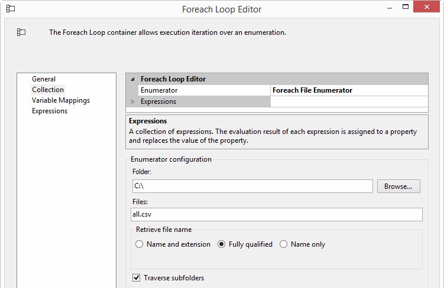Click inside the Folder path text field
Viewport: 444px width, 288px height.
(x=252, y=186)
